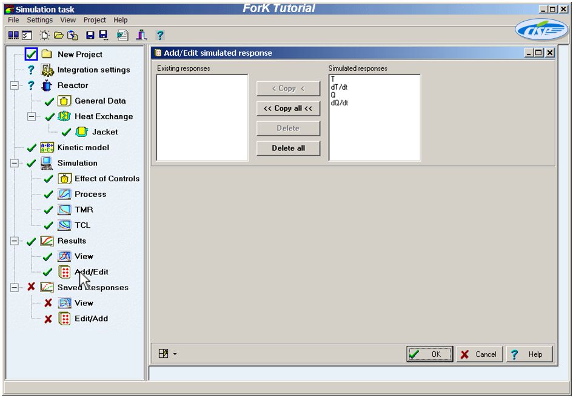573x398 pixels.
Task: Select dQ/dt in Simulated responses list
Action: click(x=340, y=103)
